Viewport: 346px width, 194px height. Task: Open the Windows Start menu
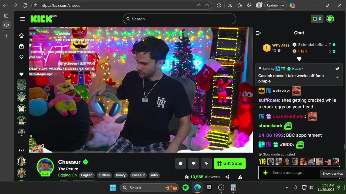point(113,188)
